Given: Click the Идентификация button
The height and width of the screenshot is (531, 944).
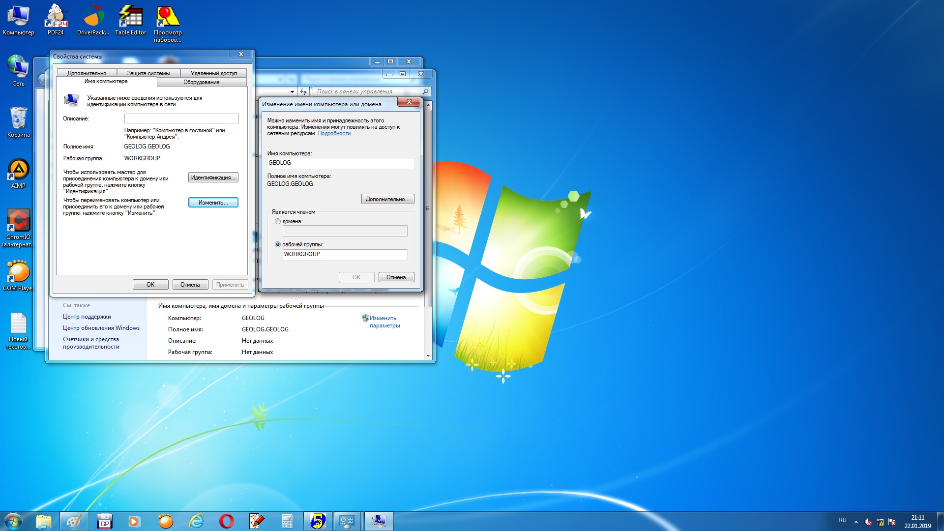Looking at the screenshot, I should (213, 177).
